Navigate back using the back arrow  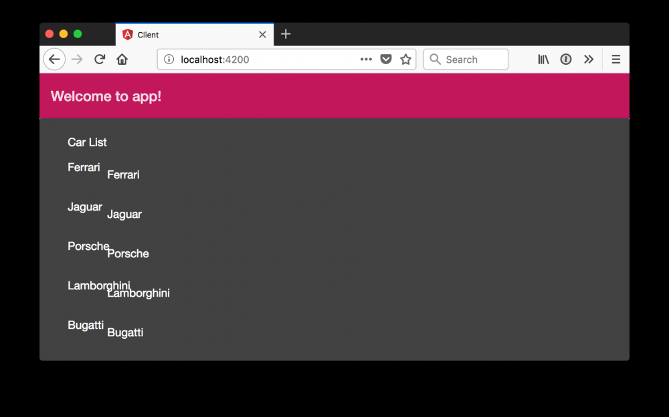[x=54, y=59]
